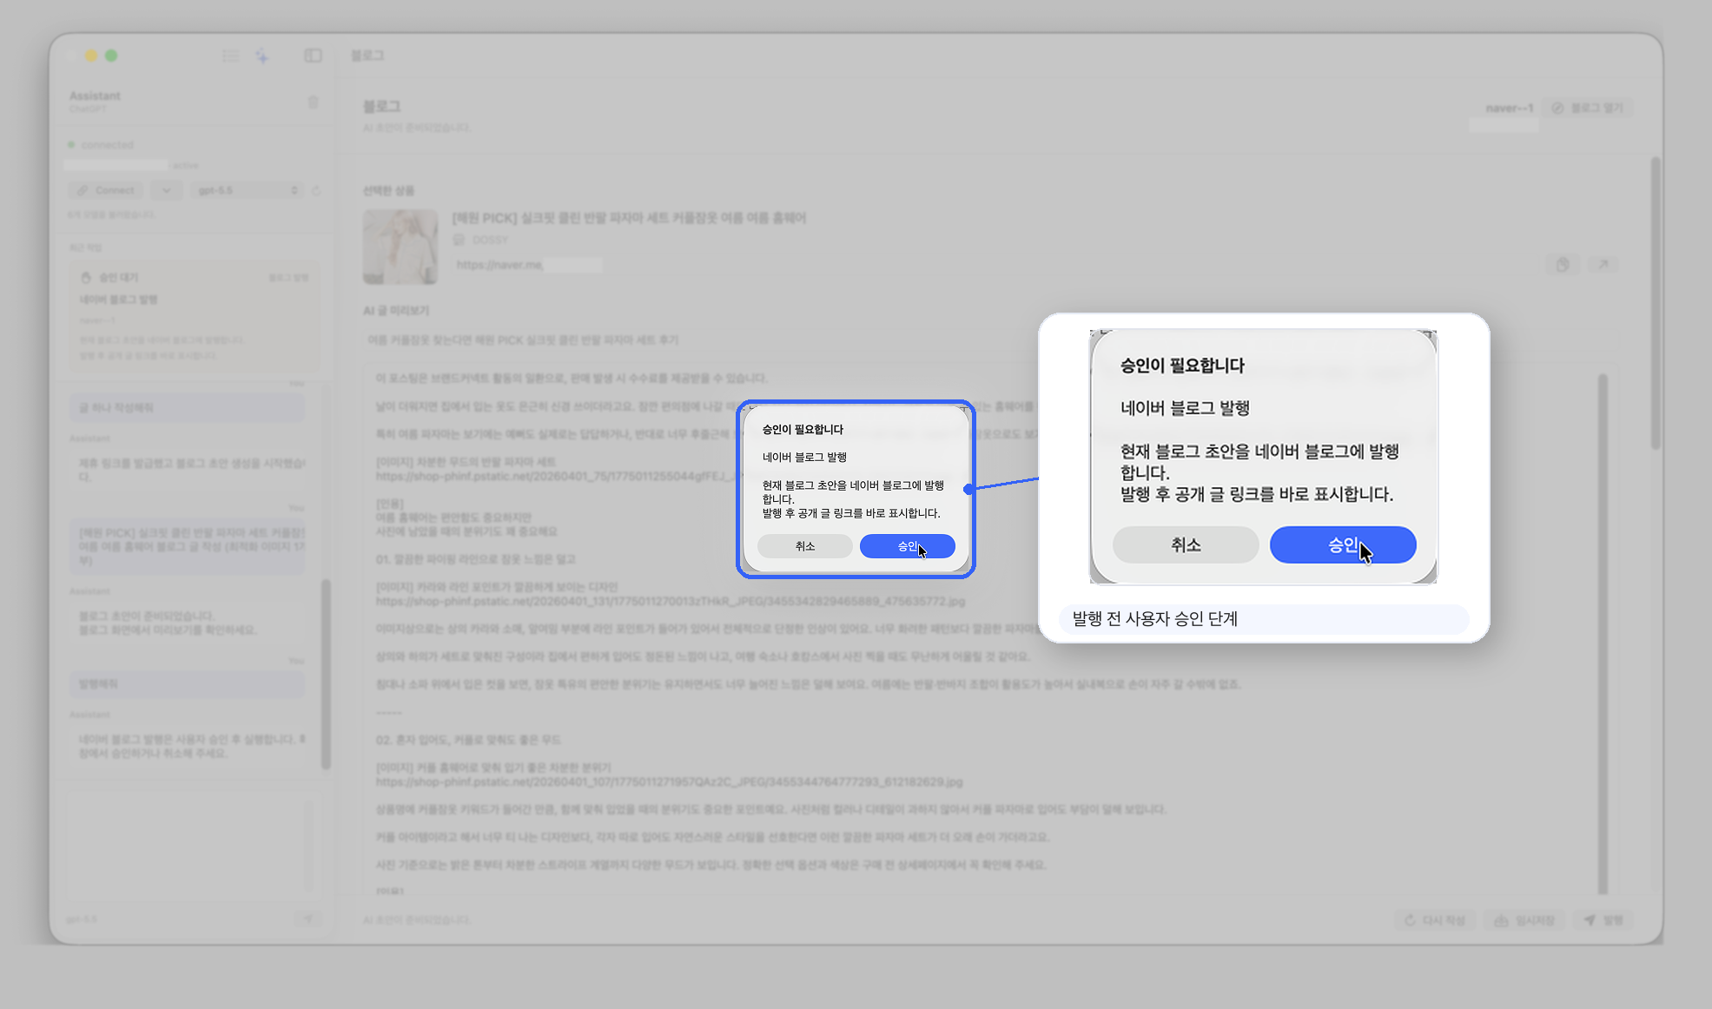Click the 'naver--1' account label

coord(1509,109)
